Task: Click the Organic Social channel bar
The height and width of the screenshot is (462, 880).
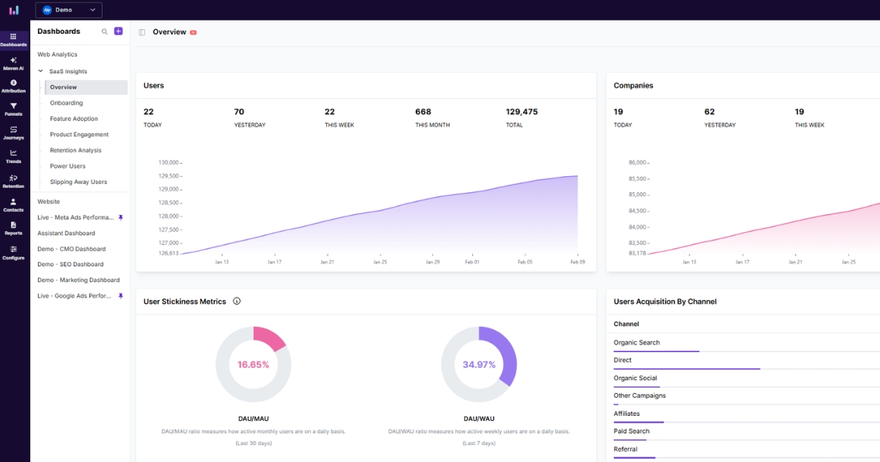Action: [637, 386]
